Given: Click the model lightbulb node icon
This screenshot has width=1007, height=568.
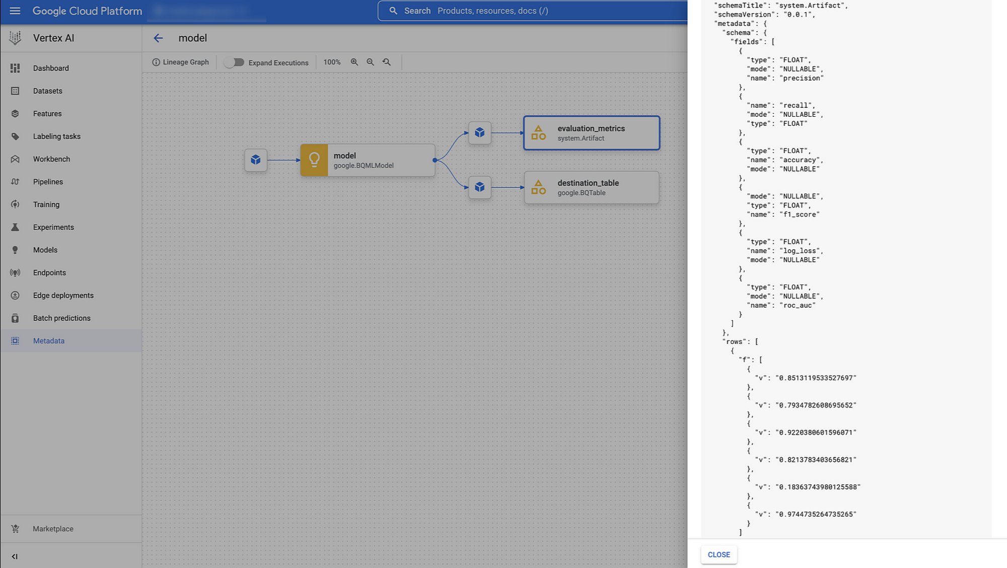Looking at the screenshot, I should tap(314, 160).
